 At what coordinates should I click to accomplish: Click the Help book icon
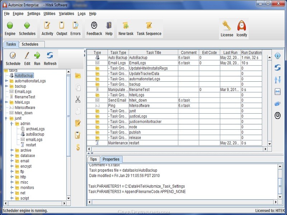pyautogui.click(x=109, y=25)
